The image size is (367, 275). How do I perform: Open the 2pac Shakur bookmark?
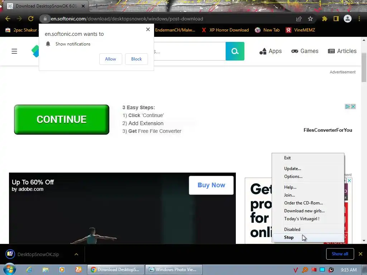tap(21, 30)
